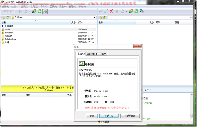Select the chris folder
Screen dimensions: 197x127
pyautogui.click(x=48, y=29)
